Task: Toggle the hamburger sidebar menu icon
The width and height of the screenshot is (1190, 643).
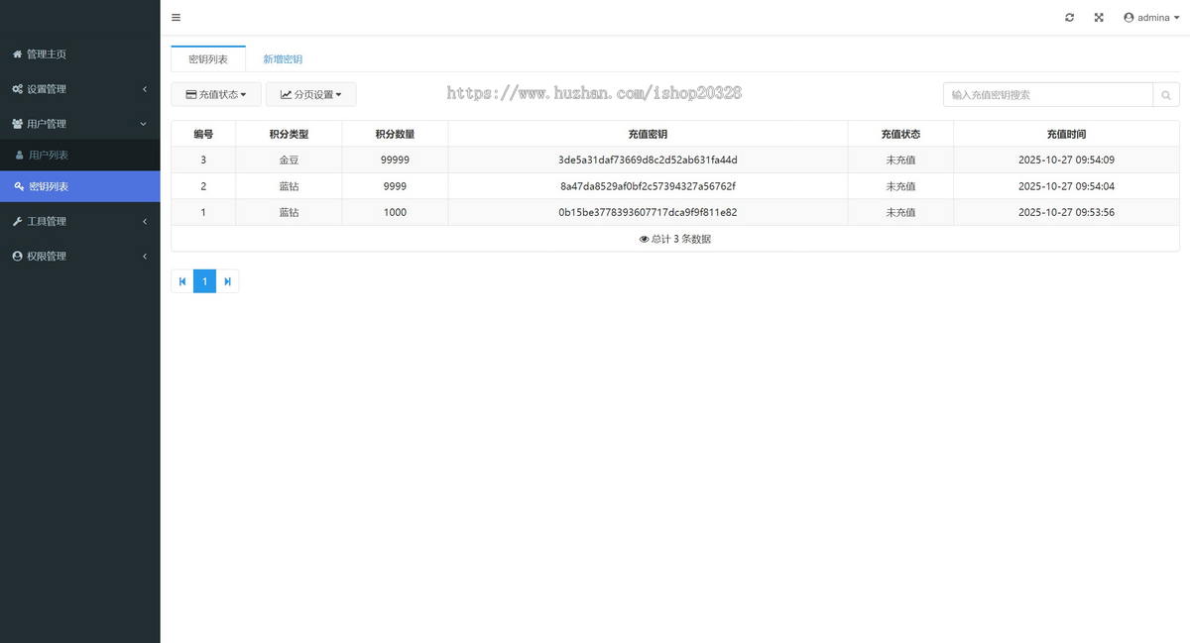Action: pos(176,18)
